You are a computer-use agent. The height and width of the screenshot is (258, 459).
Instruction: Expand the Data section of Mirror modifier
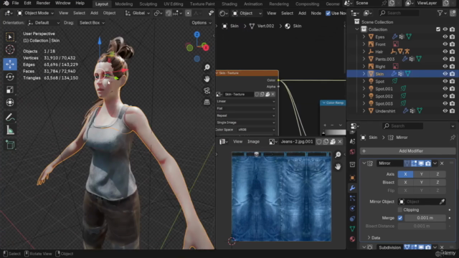tap(374, 238)
